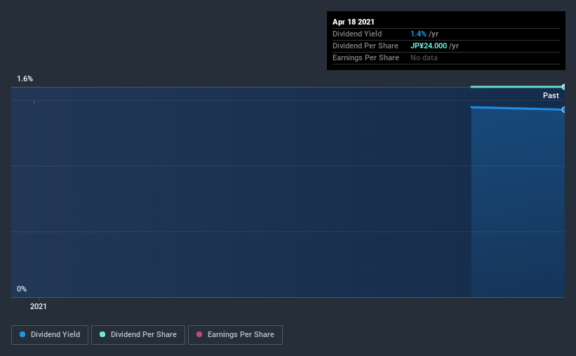Click the Dividend Per Share label in tooltip

[365, 46]
